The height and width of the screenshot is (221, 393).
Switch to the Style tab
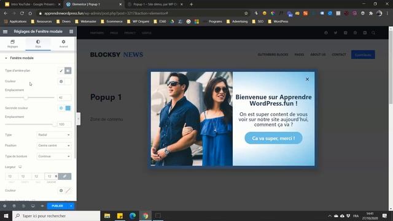38,44
